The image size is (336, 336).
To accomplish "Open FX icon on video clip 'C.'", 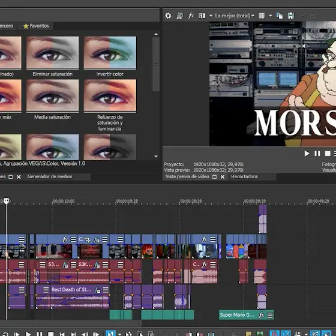I will pos(97,239).
